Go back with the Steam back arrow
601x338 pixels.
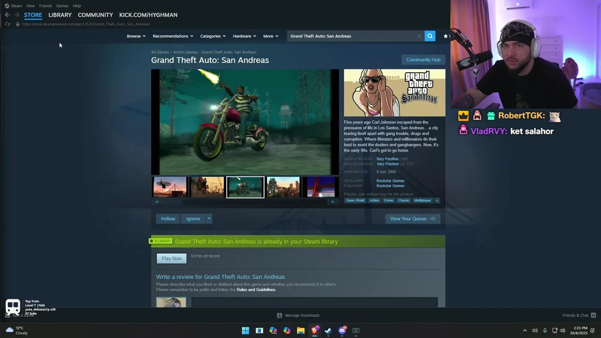[7, 15]
